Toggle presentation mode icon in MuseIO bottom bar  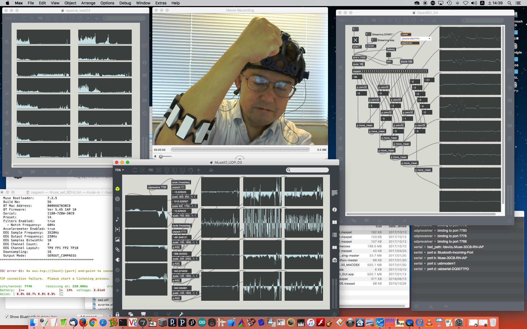click(x=143, y=314)
